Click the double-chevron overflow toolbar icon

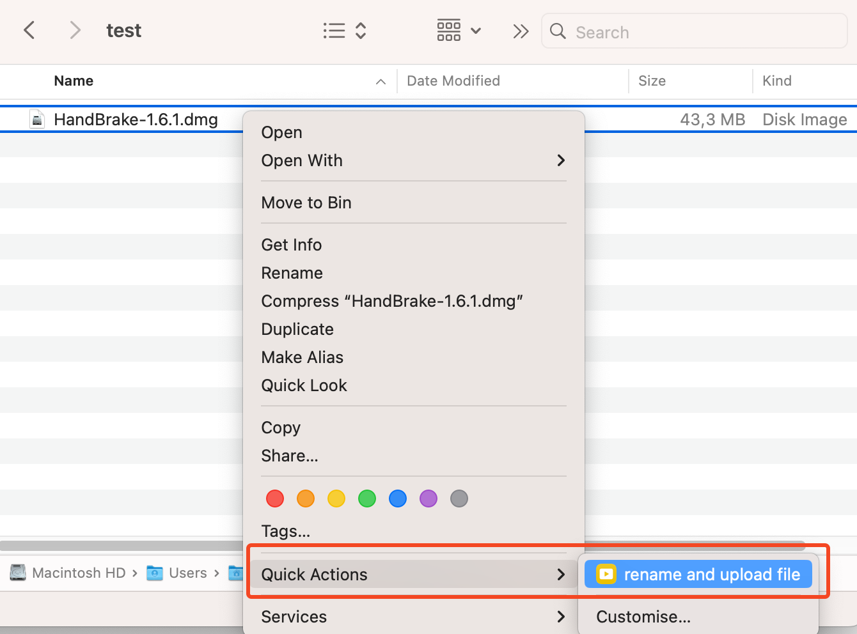pos(521,30)
